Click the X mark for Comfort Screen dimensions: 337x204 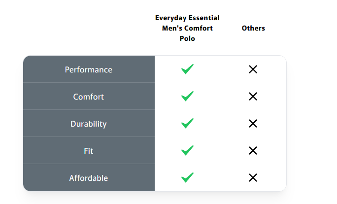point(253,97)
